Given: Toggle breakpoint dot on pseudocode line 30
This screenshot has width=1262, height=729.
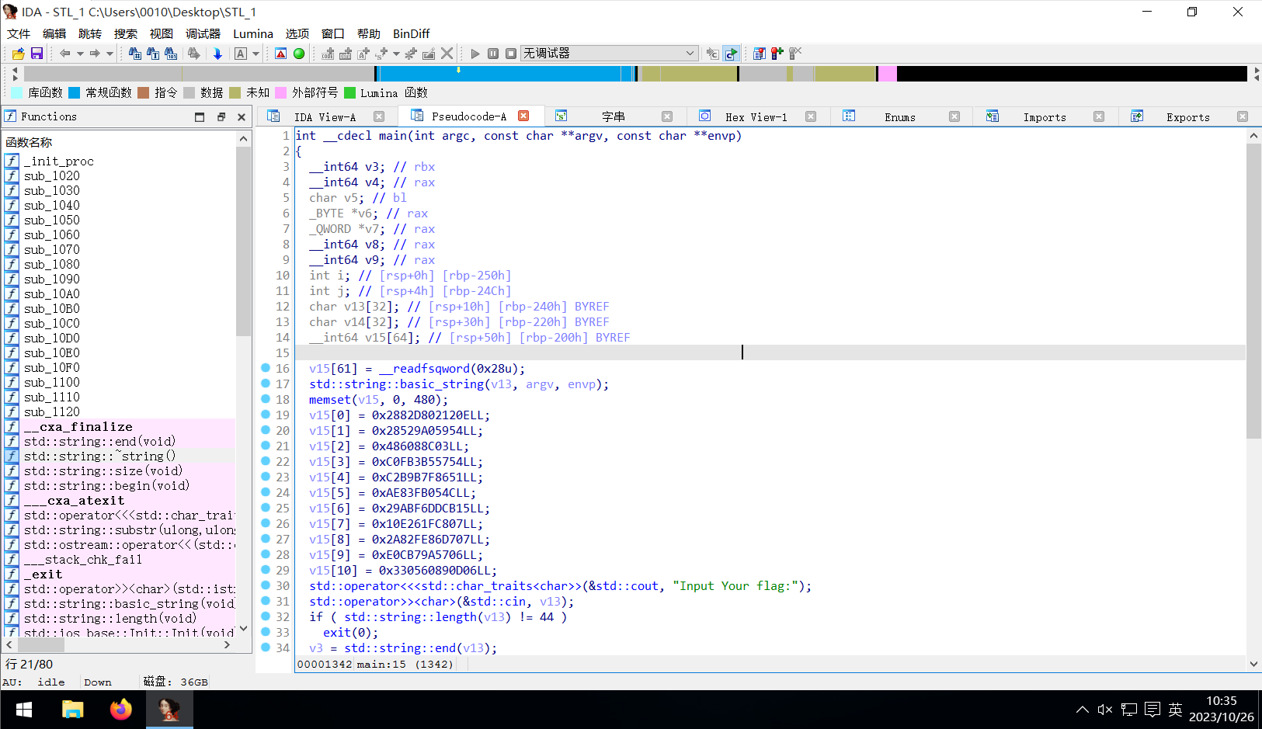Looking at the screenshot, I should (266, 585).
